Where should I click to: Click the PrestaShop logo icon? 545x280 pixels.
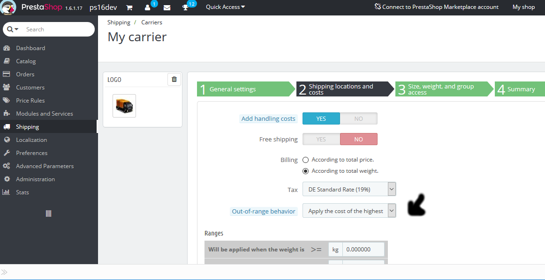click(8, 7)
